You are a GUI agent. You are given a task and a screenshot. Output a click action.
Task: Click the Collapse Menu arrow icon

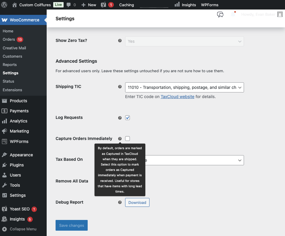point(4,229)
